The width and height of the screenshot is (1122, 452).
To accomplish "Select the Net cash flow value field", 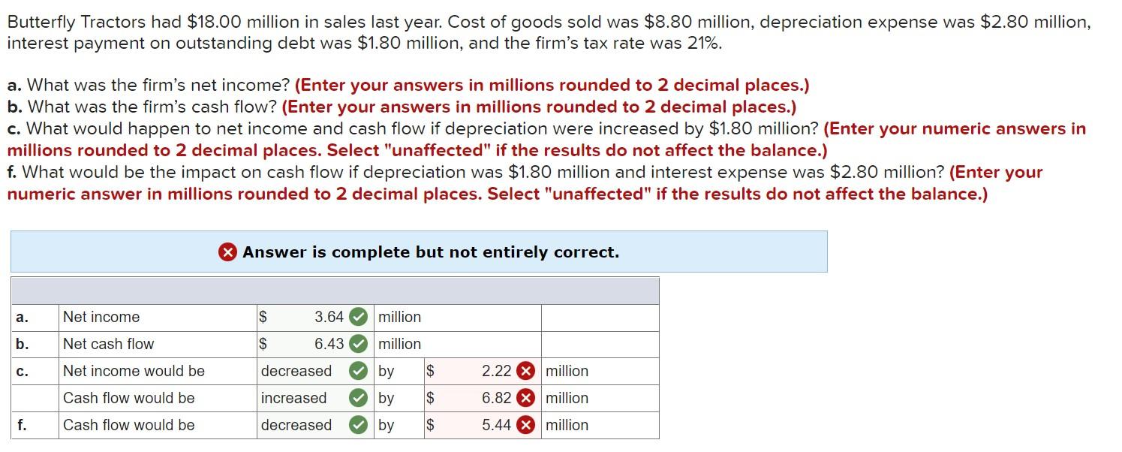I will [315, 344].
